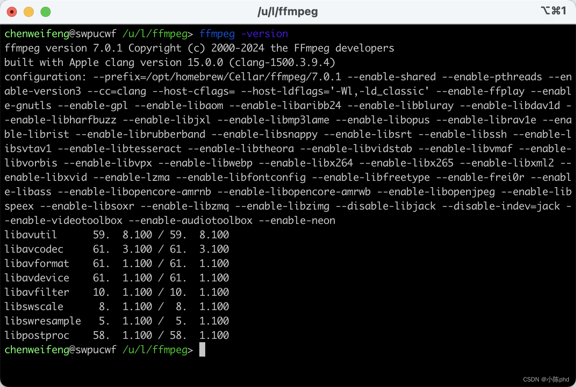
Task: Click the '--enable-libopencore-amrnb' flag
Action: [x=134, y=192]
